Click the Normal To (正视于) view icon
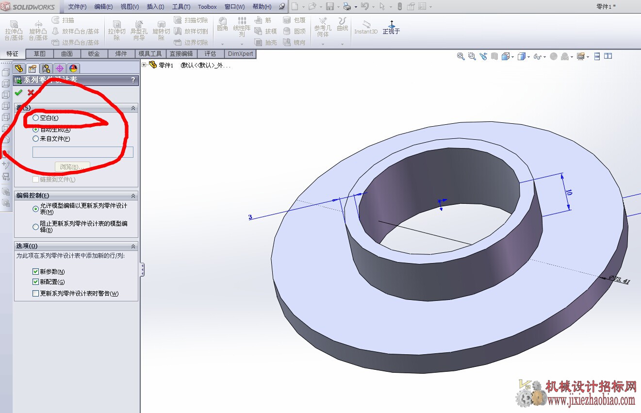This screenshot has height=413, width=641. (x=392, y=27)
